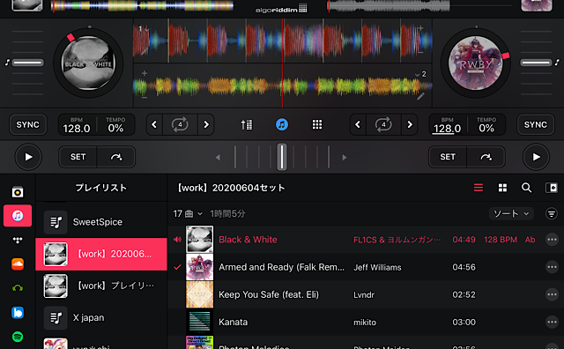Click the right deck tempo slider handle

[536, 63]
